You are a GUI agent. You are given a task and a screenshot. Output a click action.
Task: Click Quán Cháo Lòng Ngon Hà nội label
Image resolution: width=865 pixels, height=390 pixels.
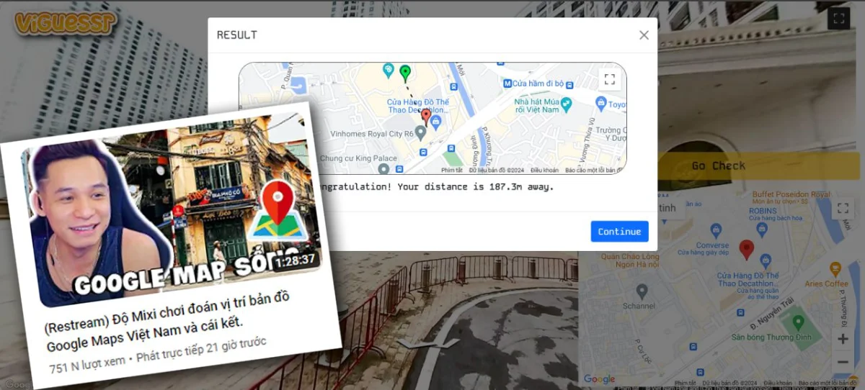[x=631, y=260]
